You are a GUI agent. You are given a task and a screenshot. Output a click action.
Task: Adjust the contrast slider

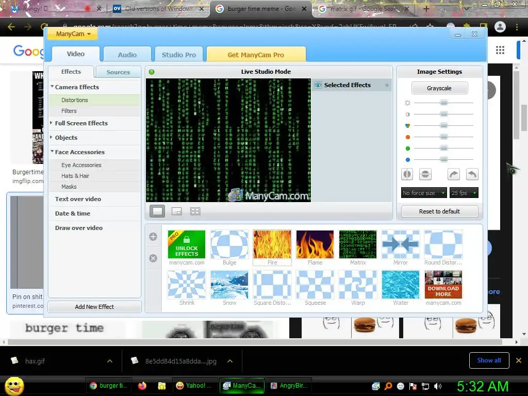tap(444, 114)
